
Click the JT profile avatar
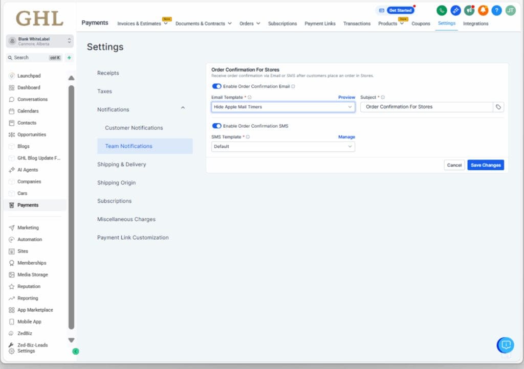[x=510, y=10]
